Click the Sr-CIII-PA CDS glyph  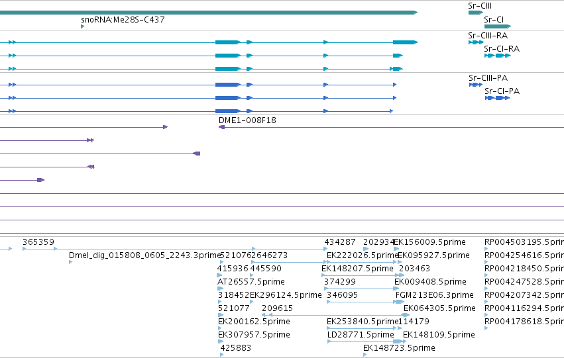point(476,85)
